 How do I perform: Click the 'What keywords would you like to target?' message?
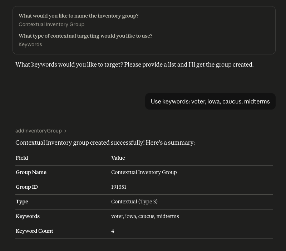[x=134, y=65]
